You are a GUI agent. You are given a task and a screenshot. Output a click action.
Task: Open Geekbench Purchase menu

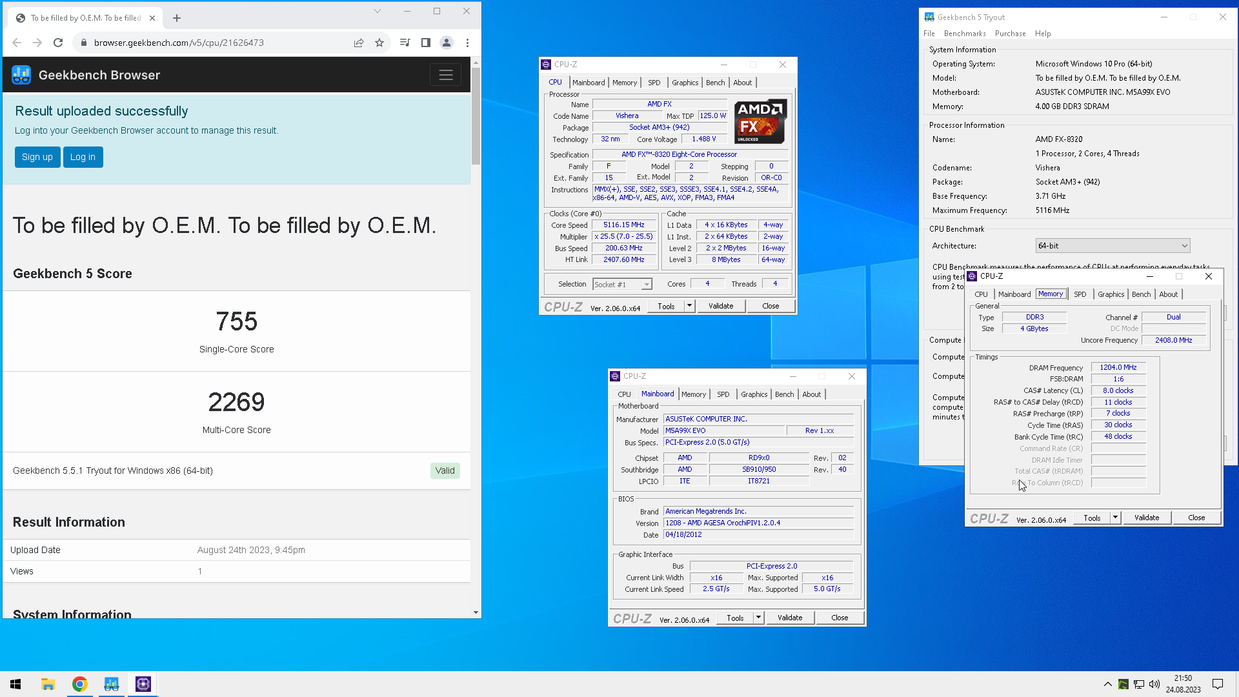click(x=1010, y=34)
